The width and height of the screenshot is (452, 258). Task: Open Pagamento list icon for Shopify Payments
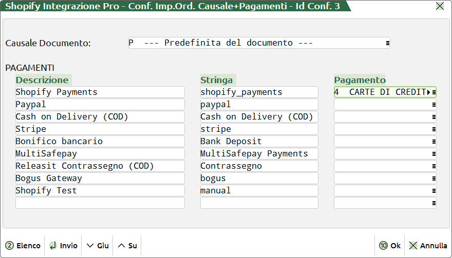(434, 92)
